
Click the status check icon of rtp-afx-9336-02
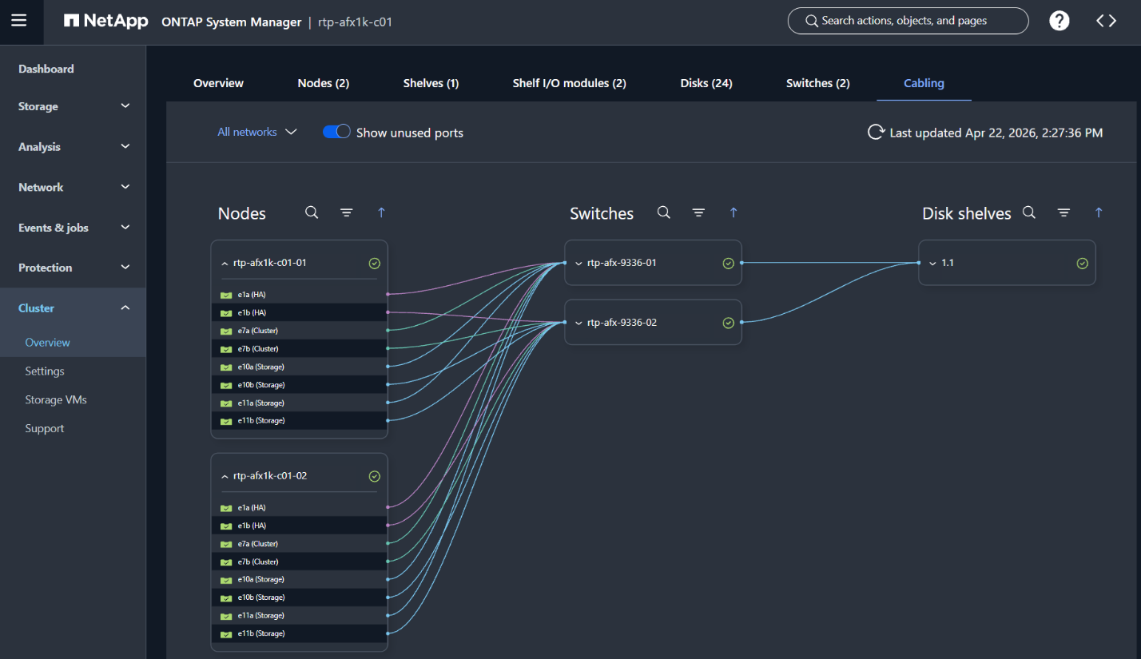coord(728,323)
